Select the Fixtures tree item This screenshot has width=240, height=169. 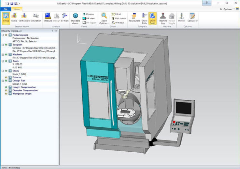click(x=17, y=77)
